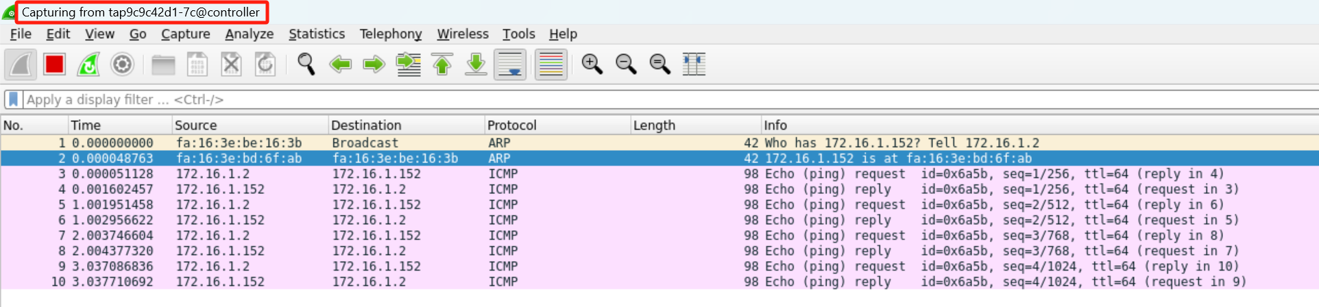The image size is (1319, 307).
Task: Open the Analyze menu
Action: (250, 34)
